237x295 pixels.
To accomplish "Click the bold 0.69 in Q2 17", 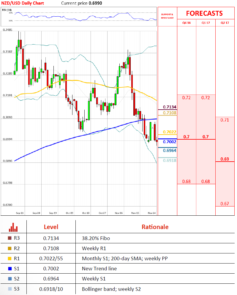I will click(225, 159).
